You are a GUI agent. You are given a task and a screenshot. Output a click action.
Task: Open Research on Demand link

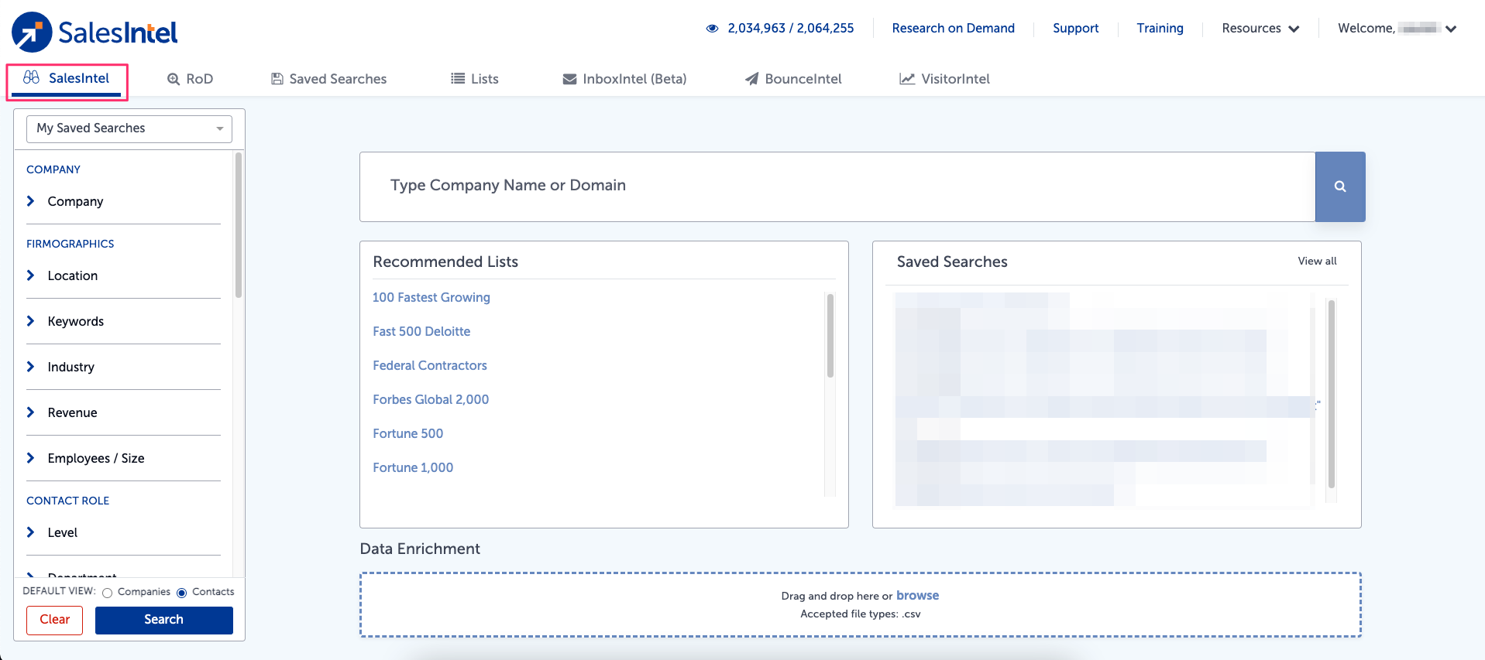953,29
